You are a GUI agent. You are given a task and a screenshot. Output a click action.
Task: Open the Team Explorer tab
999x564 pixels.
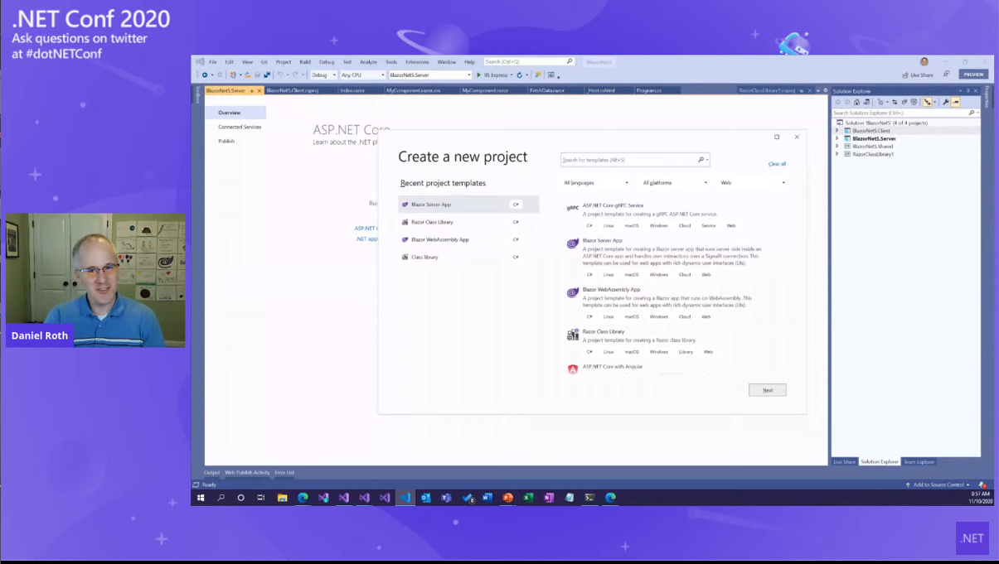pyautogui.click(x=919, y=462)
